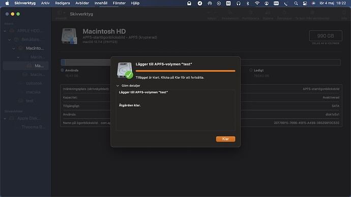This screenshot has height=197, width=351.
Task: Select the highlighted Ma... snapshot row
Action: point(26,65)
